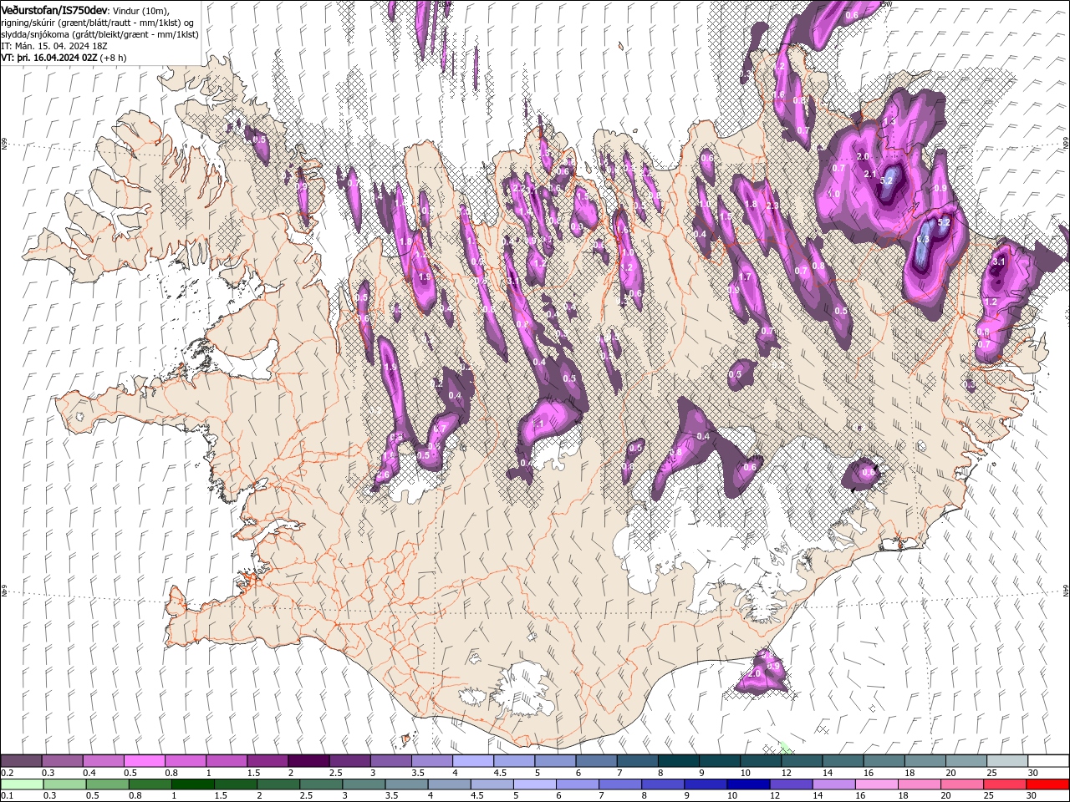Click the 'VT: þri. 16.04.2024 02Z' valid-time text
Image resolution: width=1070 pixels, height=802 pixels.
(x=48, y=58)
